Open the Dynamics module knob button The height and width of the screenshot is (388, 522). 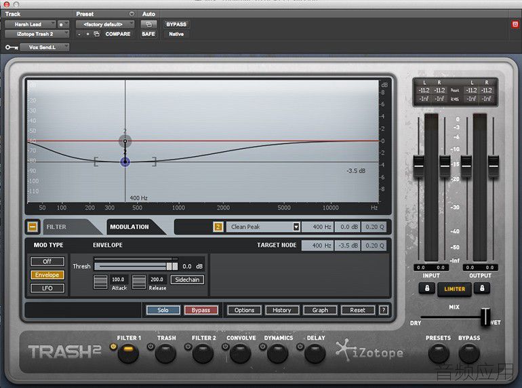278,353
